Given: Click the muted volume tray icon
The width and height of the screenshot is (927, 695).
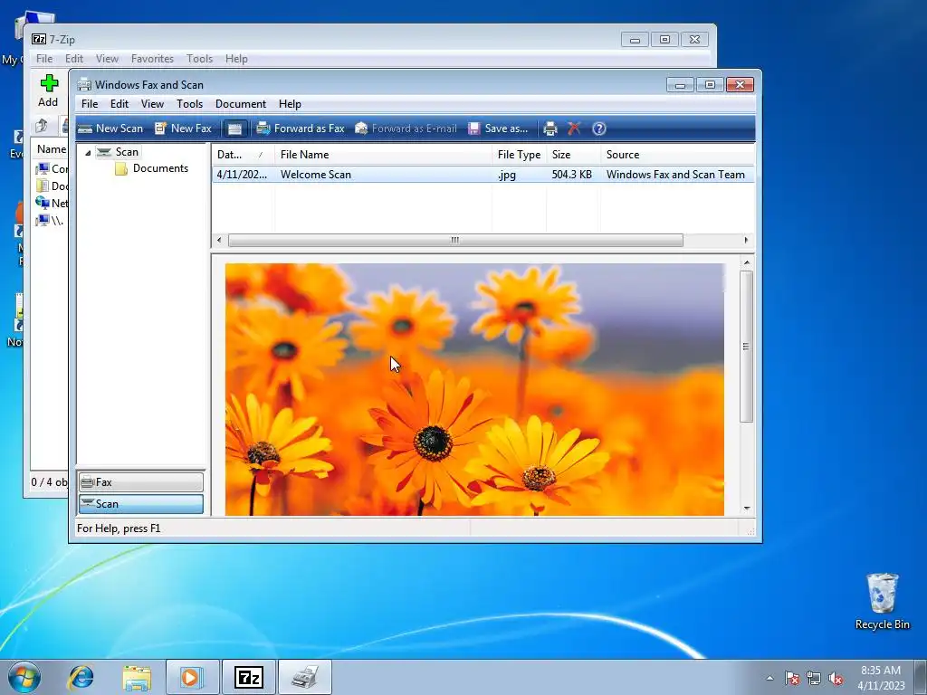Looking at the screenshot, I should point(836,678).
